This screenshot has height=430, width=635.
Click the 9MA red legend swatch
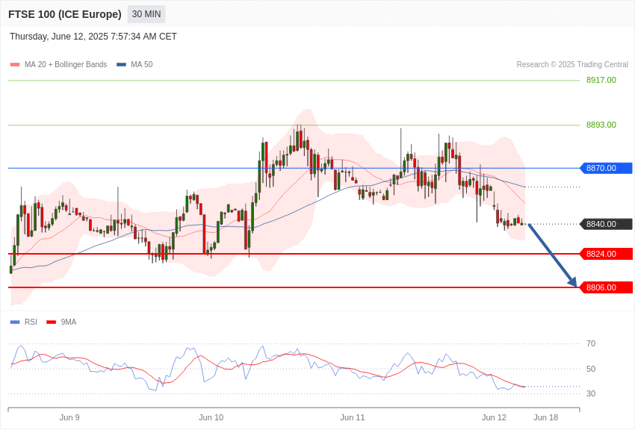point(51,322)
